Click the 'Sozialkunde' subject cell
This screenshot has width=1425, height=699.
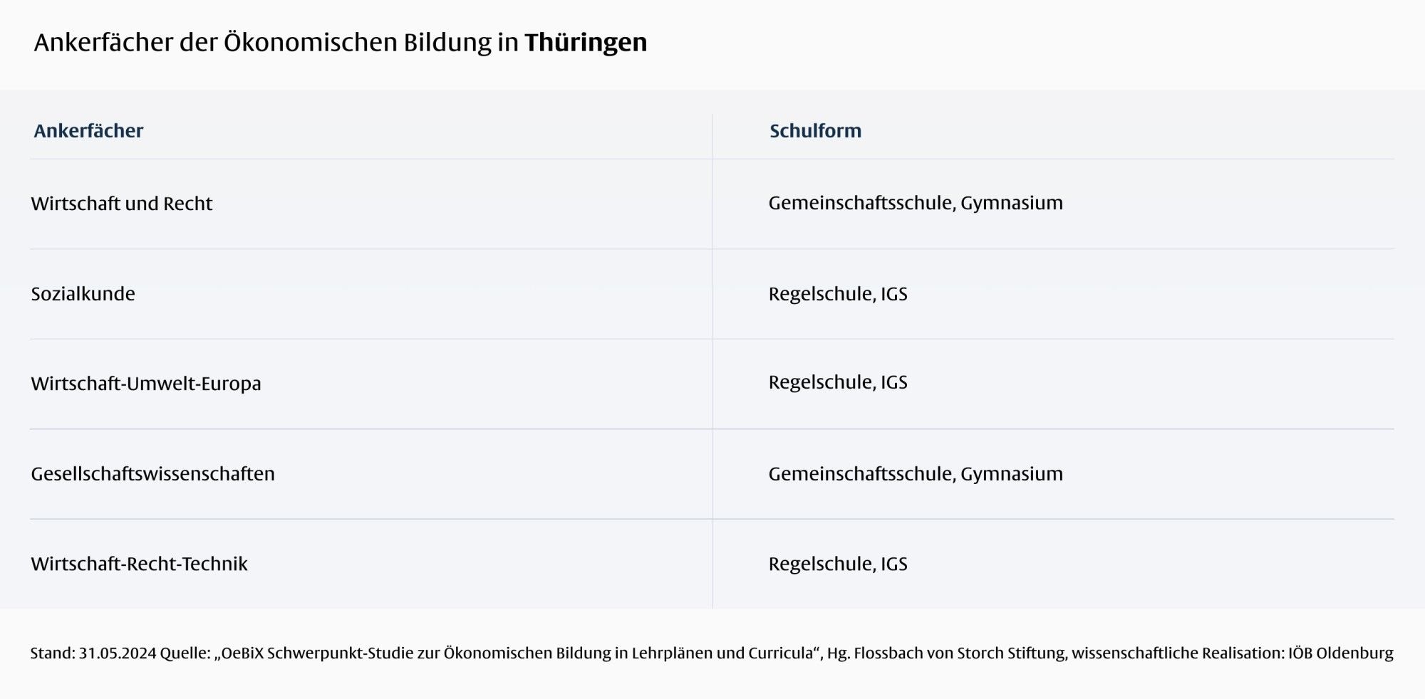[x=83, y=294]
